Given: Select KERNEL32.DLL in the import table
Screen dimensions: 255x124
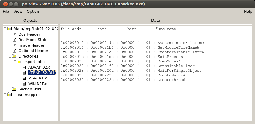Looking at the screenshot, I should pyautogui.click(x=38, y=73).
